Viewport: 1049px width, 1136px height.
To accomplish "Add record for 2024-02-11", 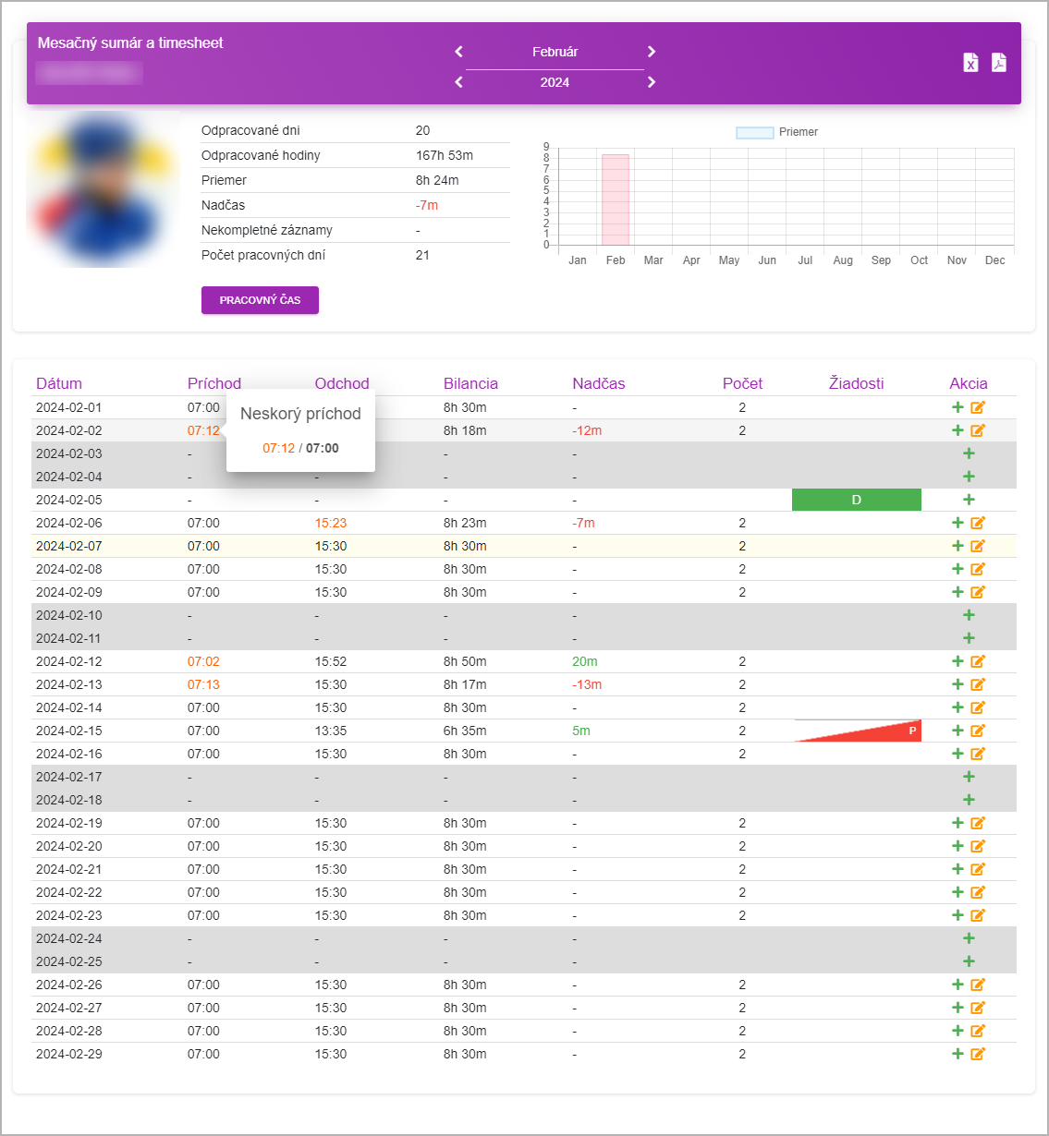I will pyautogui.click(x=969, y=638).
